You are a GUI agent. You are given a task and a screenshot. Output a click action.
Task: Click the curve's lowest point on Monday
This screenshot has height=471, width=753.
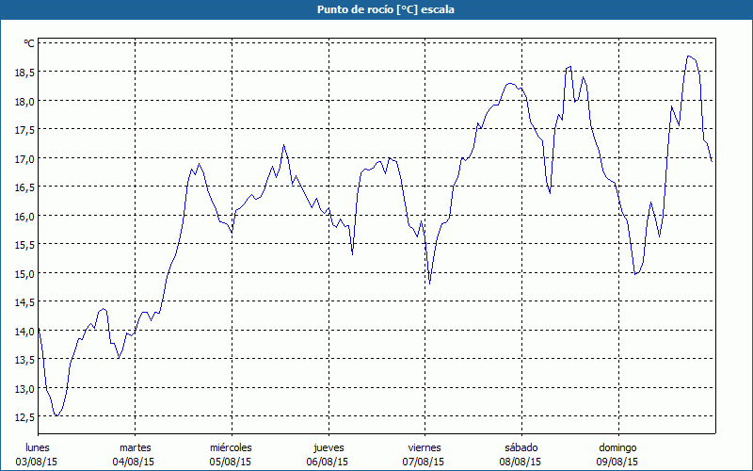point(57,415)
